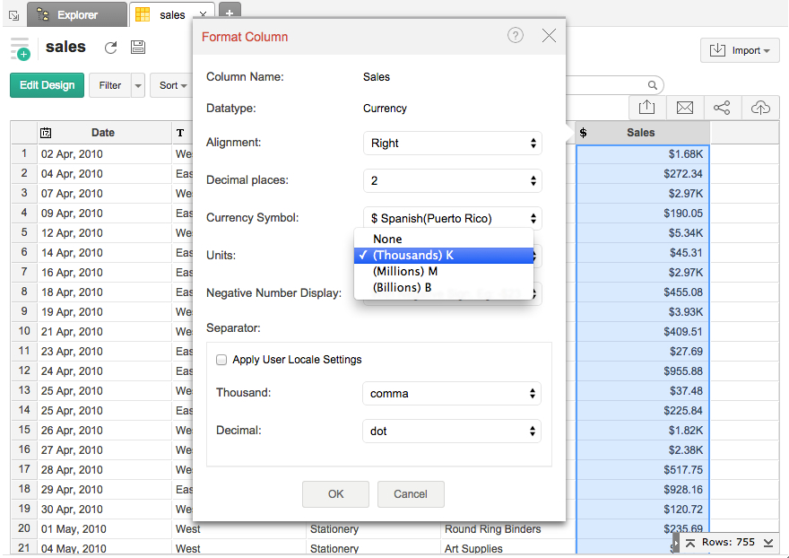Image resolution: width=789 pixels, height=558 pixels.
Task: Click the share icon in toolbar
Action: click(x=722, y=108)
